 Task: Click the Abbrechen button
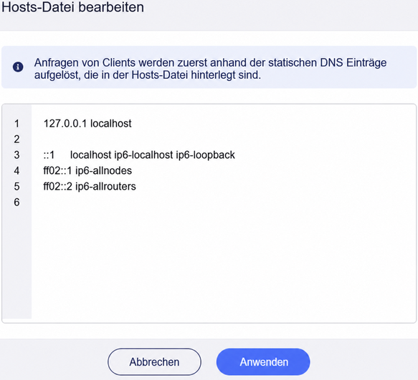click(x=154, y=362)
